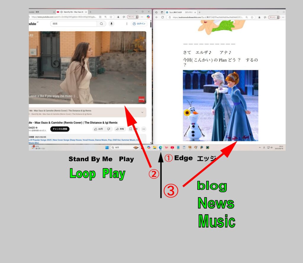
Task: Open Edge settings ellipsis in blog window
Action: tap(283, 17)
